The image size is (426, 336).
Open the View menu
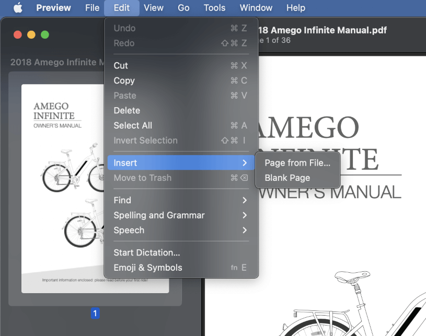click(x=154, y=8)
